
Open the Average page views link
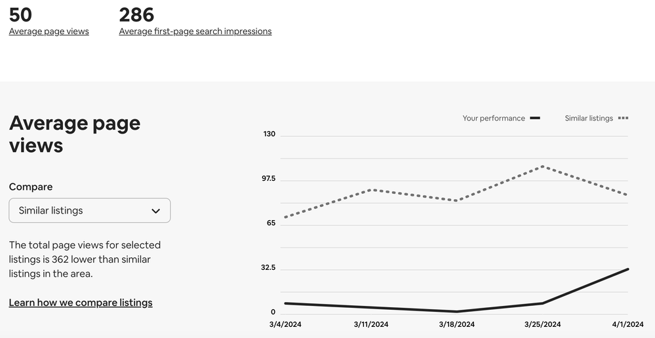tap(49, 31)
